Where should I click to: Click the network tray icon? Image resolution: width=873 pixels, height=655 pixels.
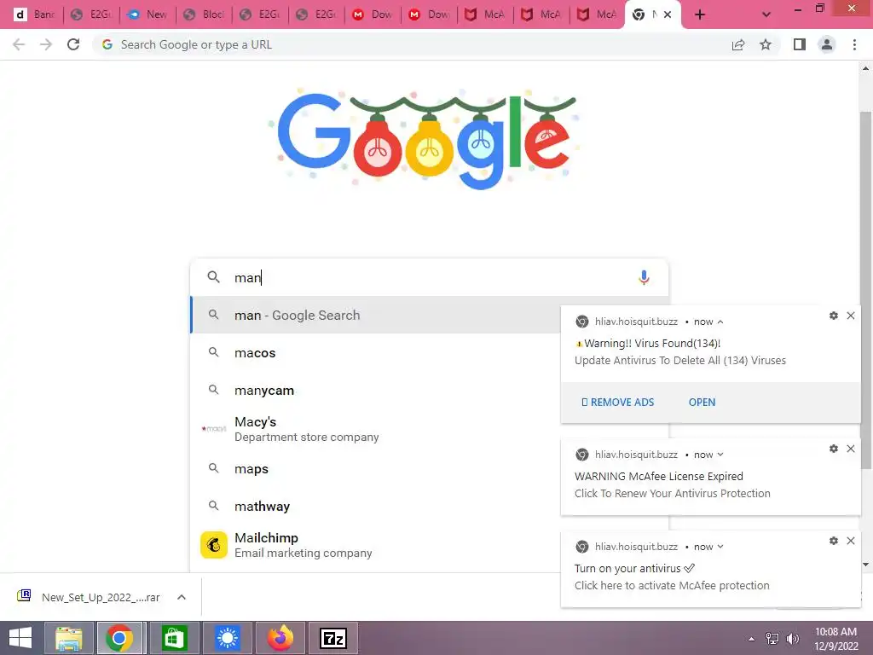coord(772,639)
